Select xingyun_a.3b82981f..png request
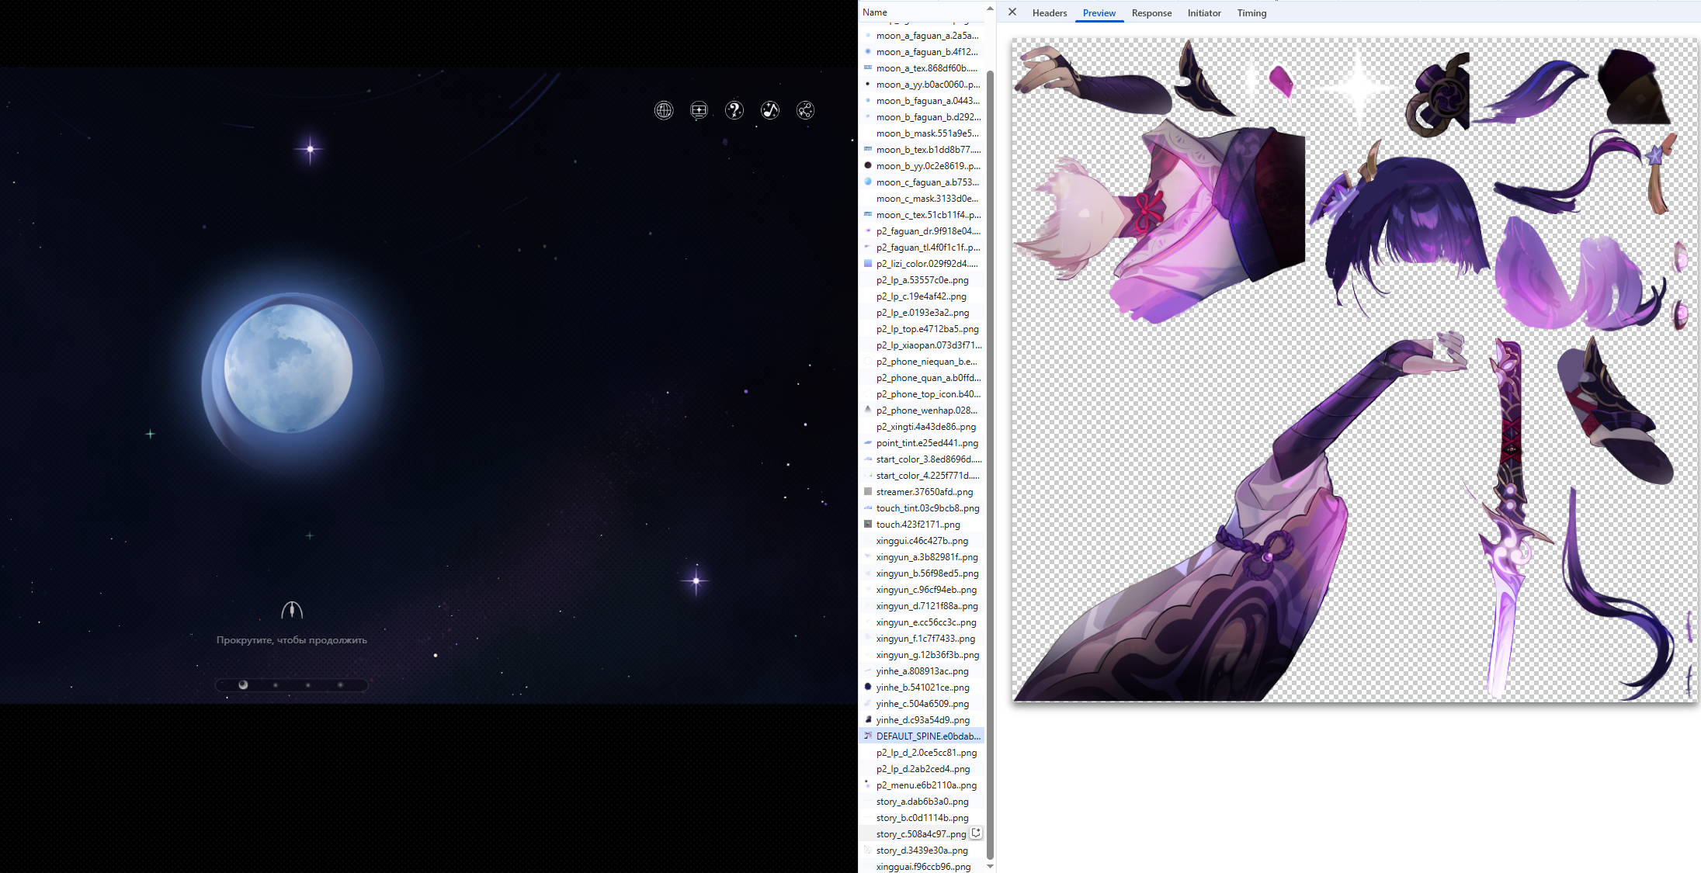The width and height of the screenshot is (1701, 873). (922, 557)
